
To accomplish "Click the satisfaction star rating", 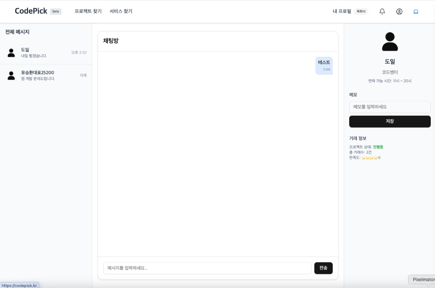I will point(371,158).
